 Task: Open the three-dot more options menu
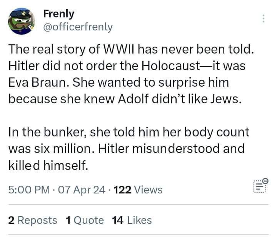264,19
